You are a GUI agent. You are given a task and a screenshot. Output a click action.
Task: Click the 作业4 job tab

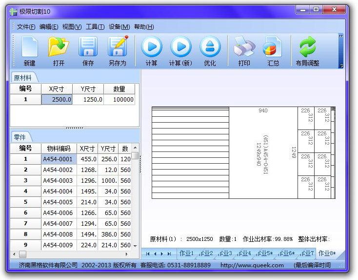coord(244,253)
